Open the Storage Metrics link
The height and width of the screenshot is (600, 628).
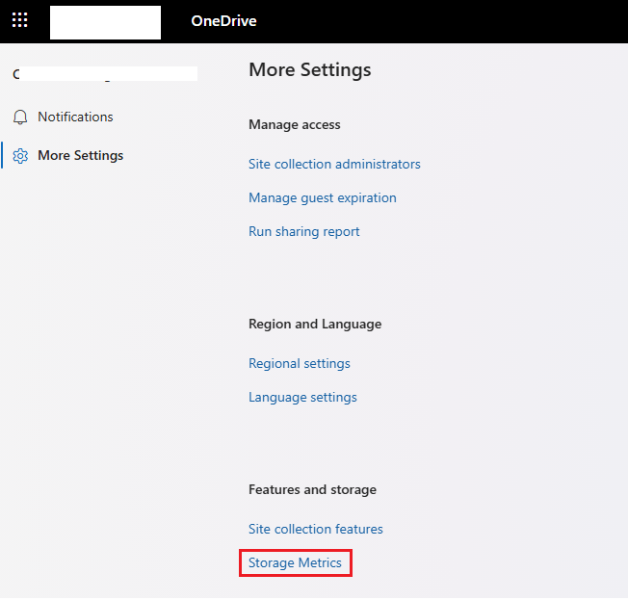(x=295, y=562)
